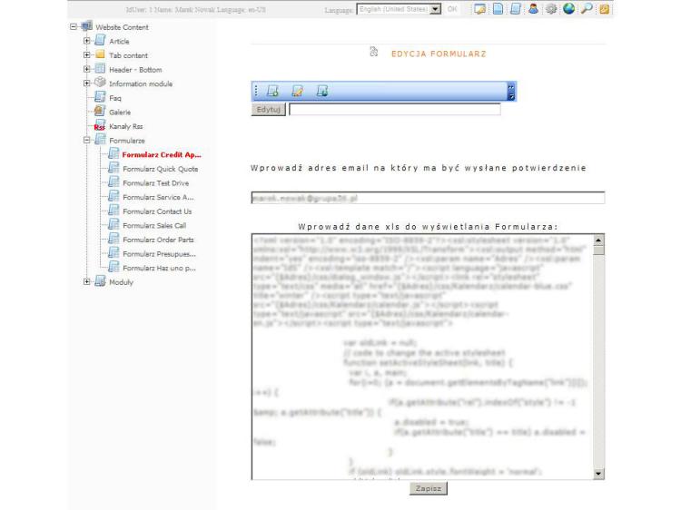Open the Galerie tree item
This screenshot has height=510, width=681.
[x=120, y=113]
